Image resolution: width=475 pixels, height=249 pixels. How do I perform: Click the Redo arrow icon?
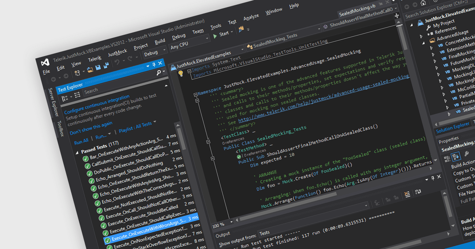pos(129,59)
